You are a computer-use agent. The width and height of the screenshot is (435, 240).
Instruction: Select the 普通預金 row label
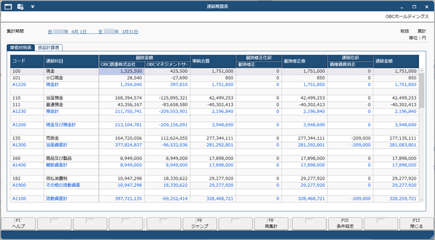(x=54, y=105)
